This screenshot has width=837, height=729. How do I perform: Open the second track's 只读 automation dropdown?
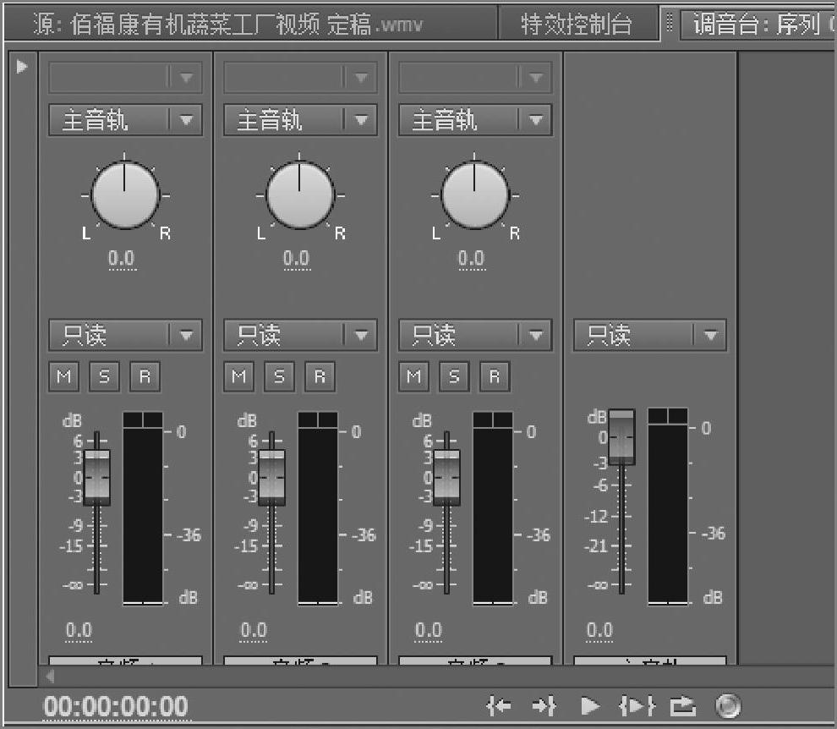point(300,336)
